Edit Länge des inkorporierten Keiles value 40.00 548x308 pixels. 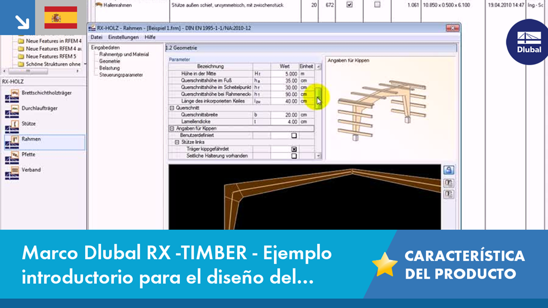tap(285, 101)
